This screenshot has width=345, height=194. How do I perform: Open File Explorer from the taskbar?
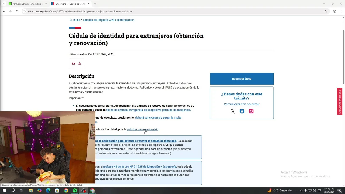coord(30,190)
